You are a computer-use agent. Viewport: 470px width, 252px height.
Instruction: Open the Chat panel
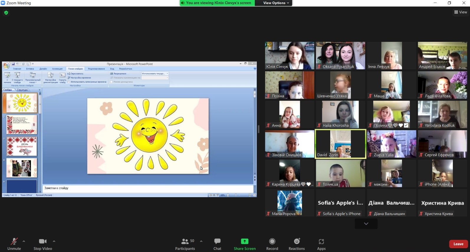[217, 244]
